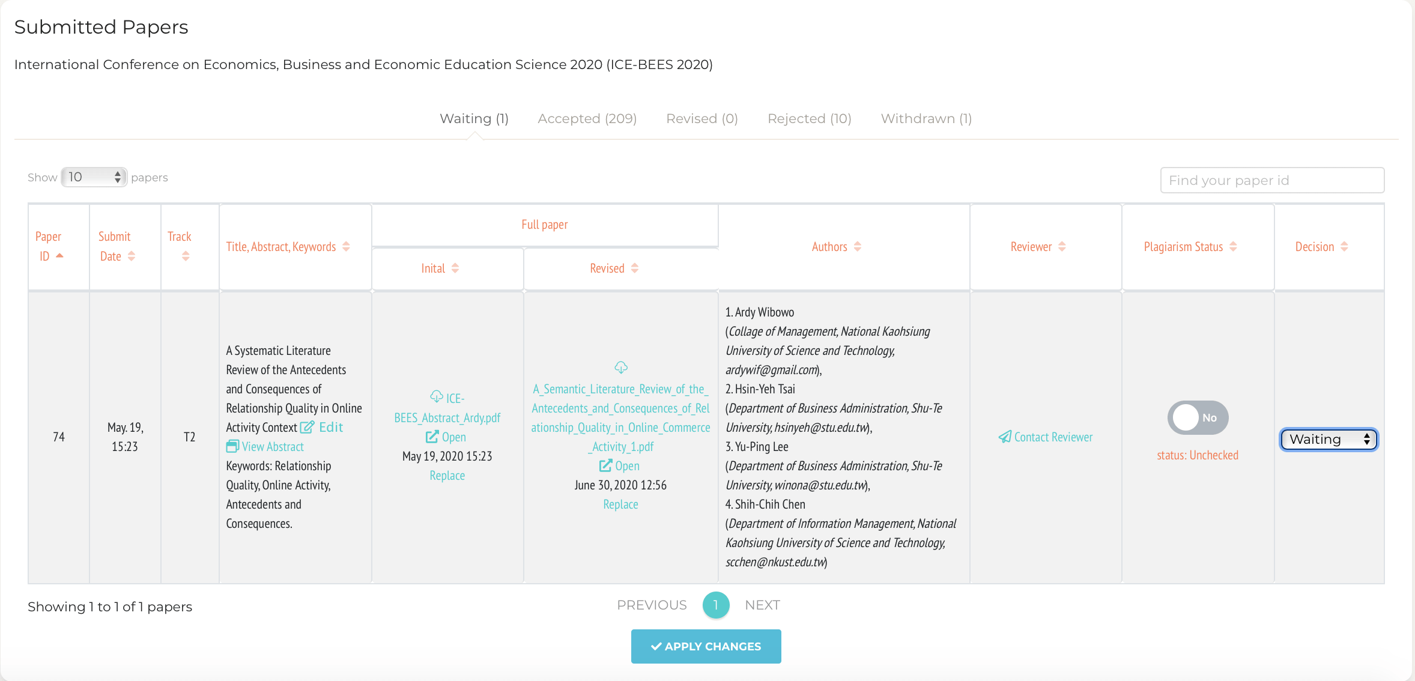Open the Waiting decision dropdown
This screenshot has height=681, width=1415.
tap(1329, 439)
